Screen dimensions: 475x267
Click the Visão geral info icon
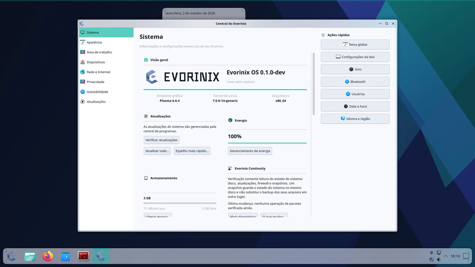click(x=146, y=60)
